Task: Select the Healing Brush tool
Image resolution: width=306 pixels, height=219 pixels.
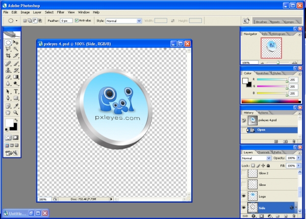Action: pyautogui.click(x=8, y=64)
